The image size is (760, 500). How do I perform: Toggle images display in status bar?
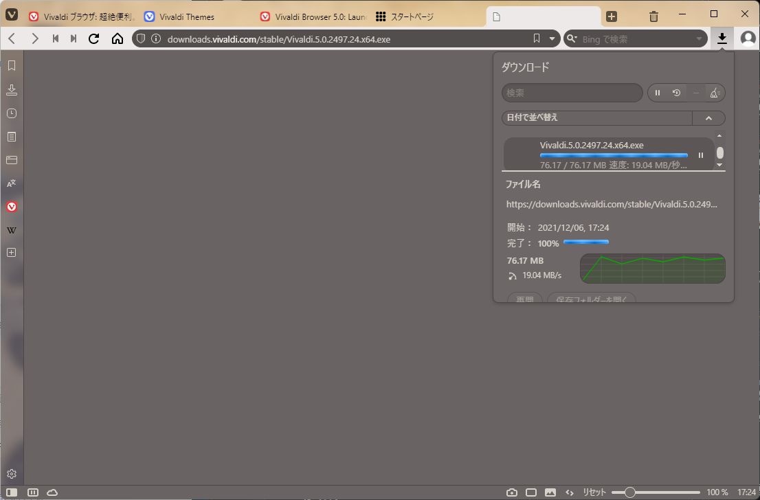tap(550, 492)
